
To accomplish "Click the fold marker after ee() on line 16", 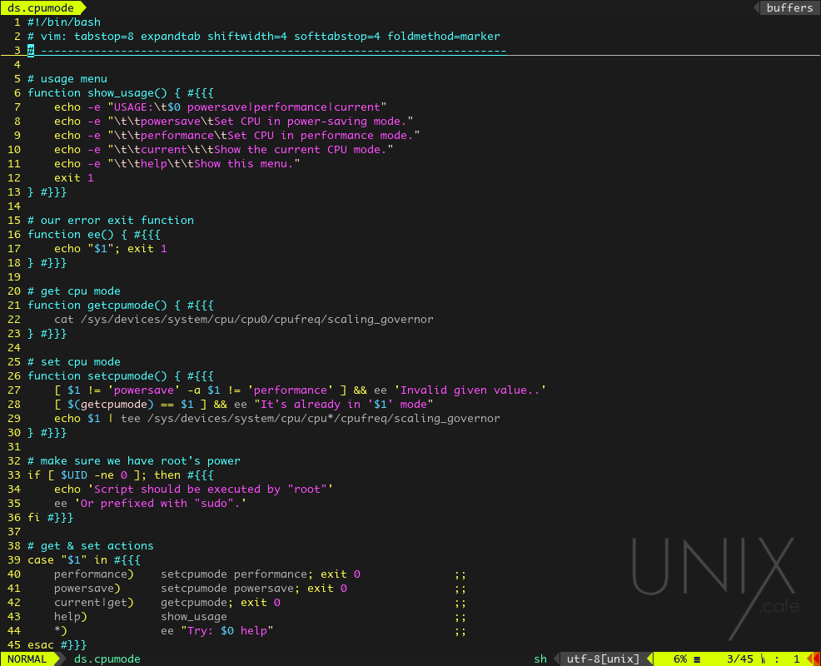I will [147, 234].
